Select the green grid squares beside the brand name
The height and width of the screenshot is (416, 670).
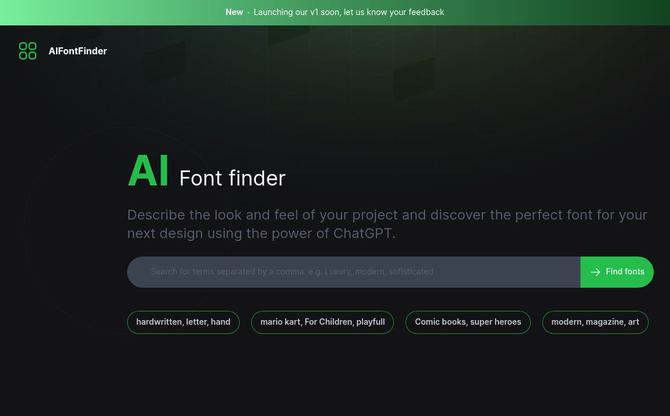[x=28, y=51]
